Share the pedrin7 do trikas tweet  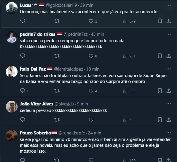tap(169, 56)
